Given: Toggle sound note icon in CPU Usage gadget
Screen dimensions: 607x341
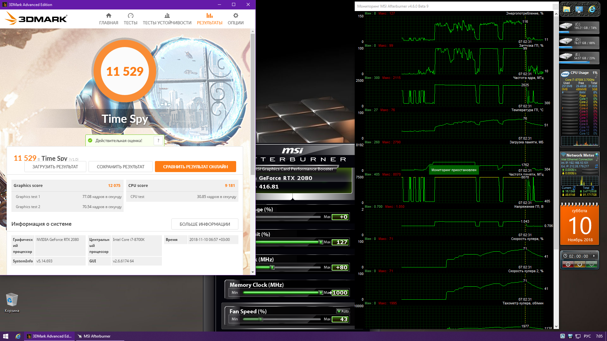Looking at the screenshot, I should click(597, 77).
